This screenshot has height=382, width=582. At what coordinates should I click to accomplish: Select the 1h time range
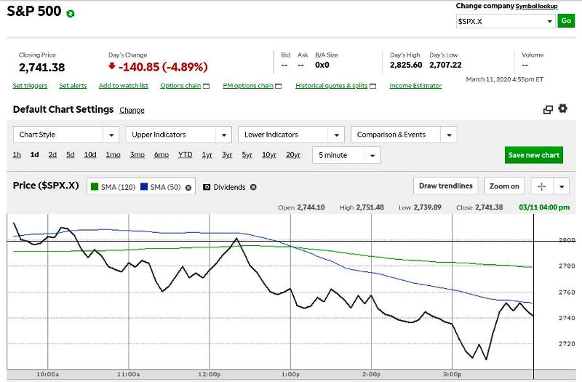pyautogui.click(x=17, y=155)
